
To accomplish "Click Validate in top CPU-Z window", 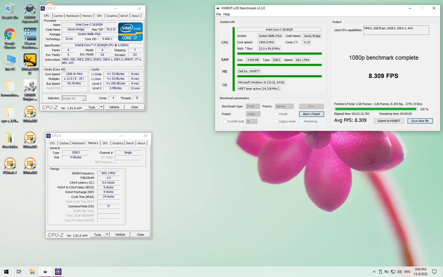I will [114, 107].
